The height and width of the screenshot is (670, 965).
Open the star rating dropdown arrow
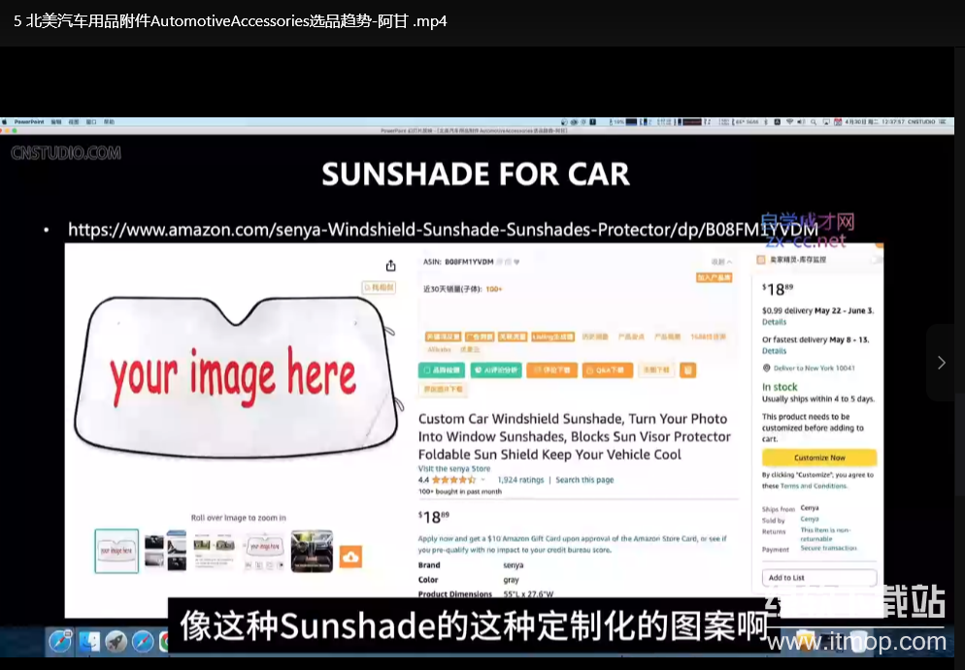tap(483, 480)
